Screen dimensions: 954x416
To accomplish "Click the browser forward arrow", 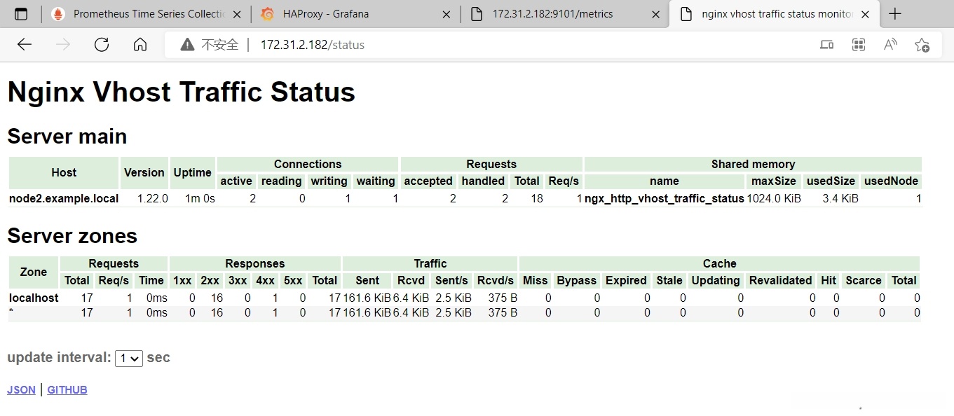I will pyautogui.click(x=63, y=45).
